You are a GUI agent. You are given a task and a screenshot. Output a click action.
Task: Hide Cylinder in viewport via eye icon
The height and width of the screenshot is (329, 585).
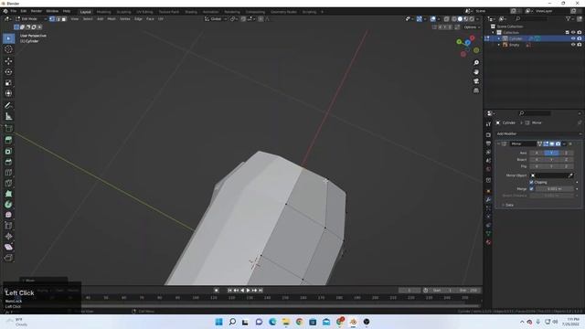(x=573, y=38)
